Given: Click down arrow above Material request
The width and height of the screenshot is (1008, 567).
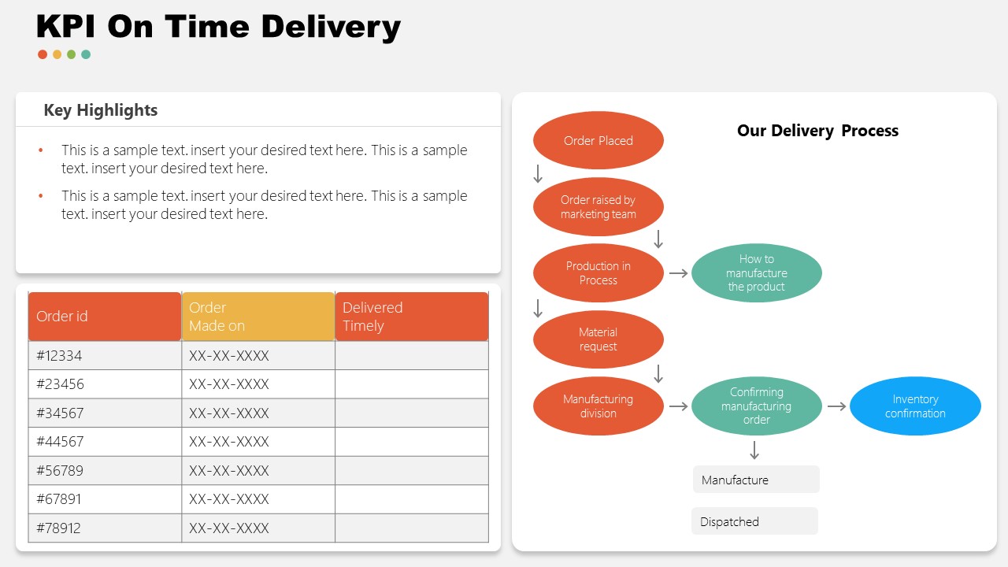Looking at the screenshot, I should point(538,308).
